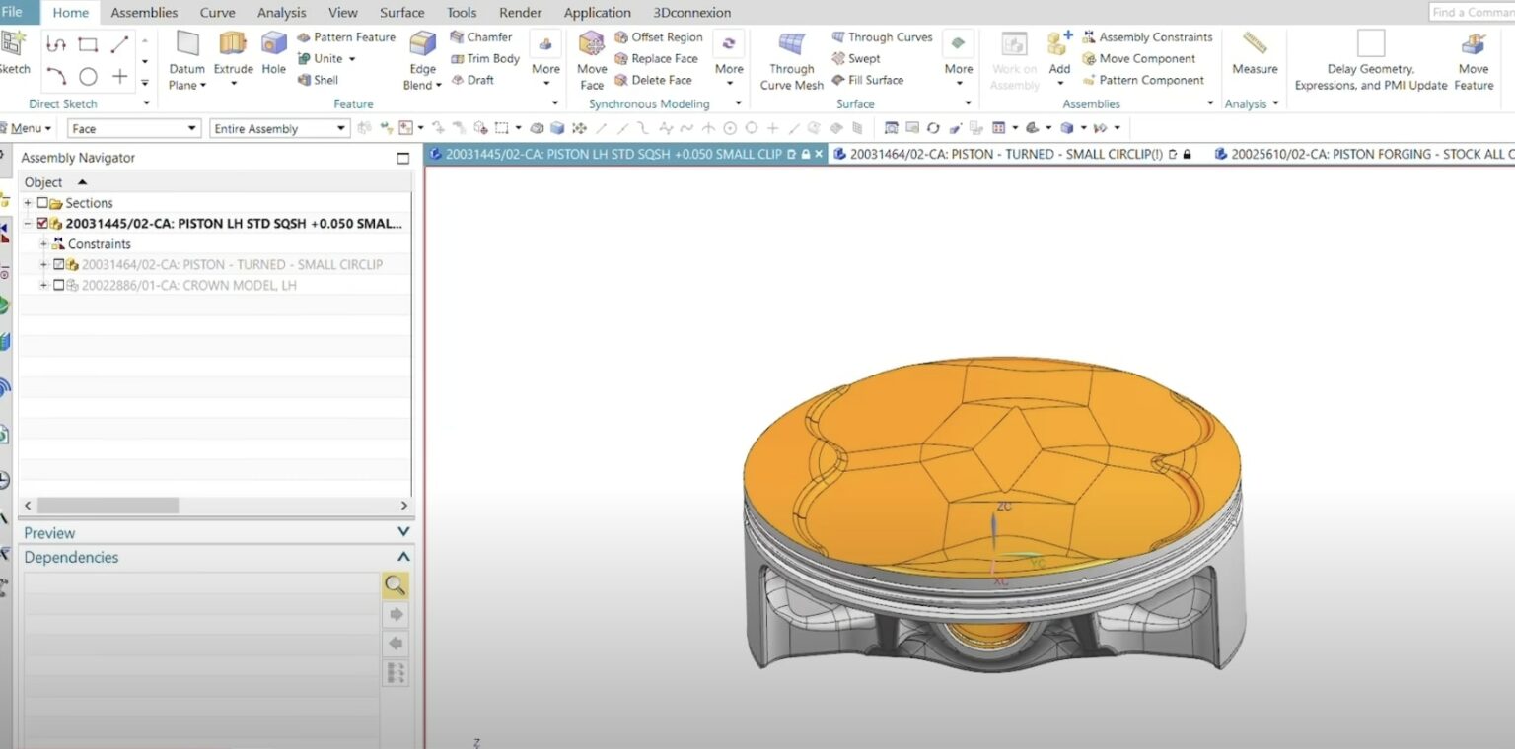This screenshot has height=749, width=1515.
Task: Choose the Through Curve Mesh tool
Action: coord(791,44)
